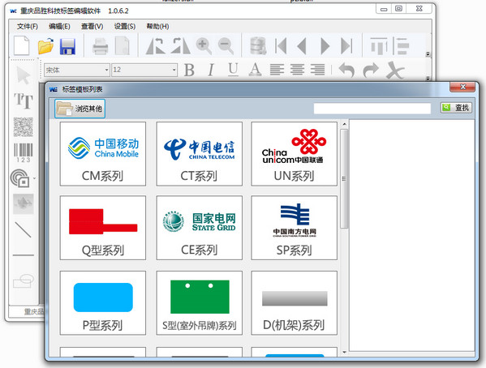The width and height of the screenshot is (486, 368).
Task: Select the RFID signal tool
Action: coord(20,178)
